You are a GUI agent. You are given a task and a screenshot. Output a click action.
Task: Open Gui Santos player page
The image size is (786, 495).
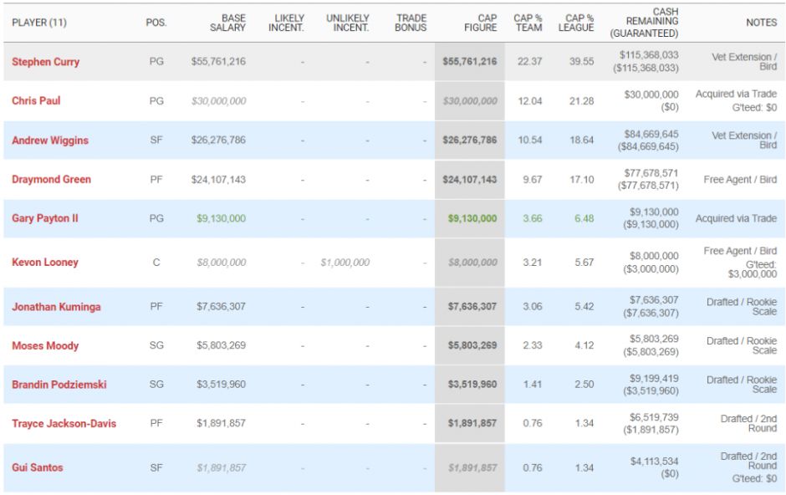point(38,468)
